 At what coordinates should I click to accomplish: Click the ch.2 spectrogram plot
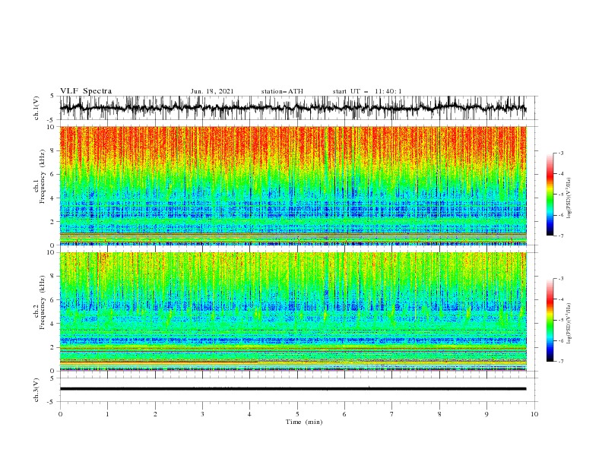pos(293,312)
